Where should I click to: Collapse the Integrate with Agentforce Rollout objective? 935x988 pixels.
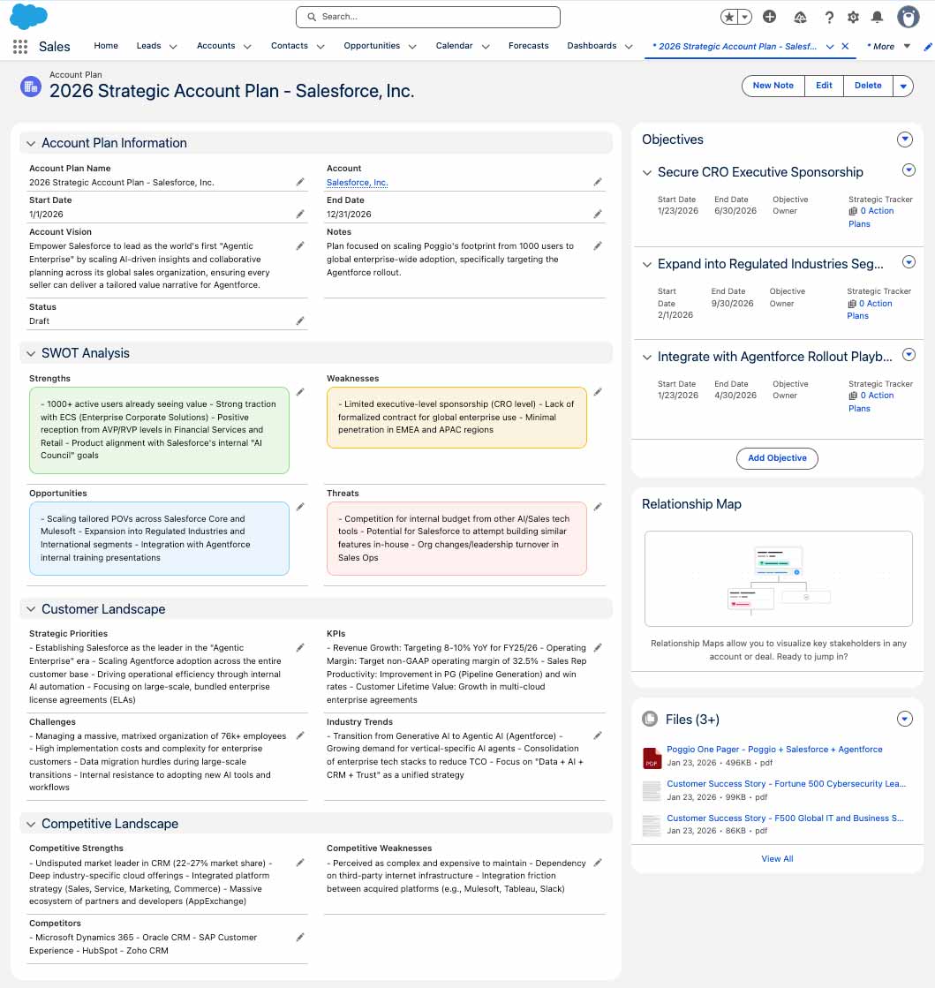(647, 358)
